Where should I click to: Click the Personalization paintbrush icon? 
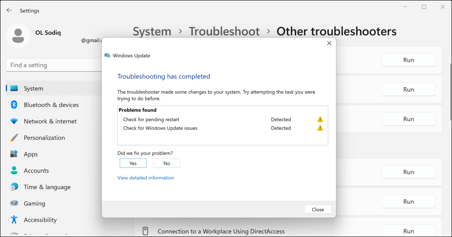[x=14, y=137]
